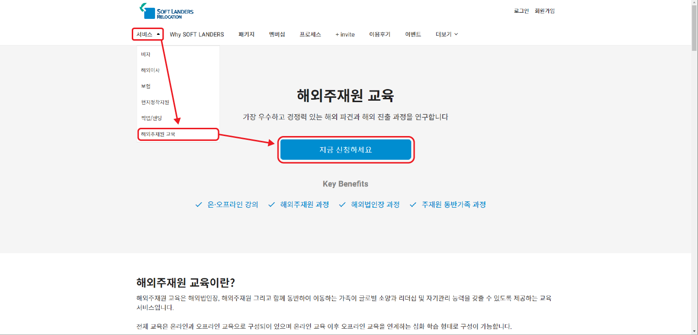The height and width of the screenshot is (335, 698).
Task: Click the scrollbar down arrow
Action: (x=695, y=332)
